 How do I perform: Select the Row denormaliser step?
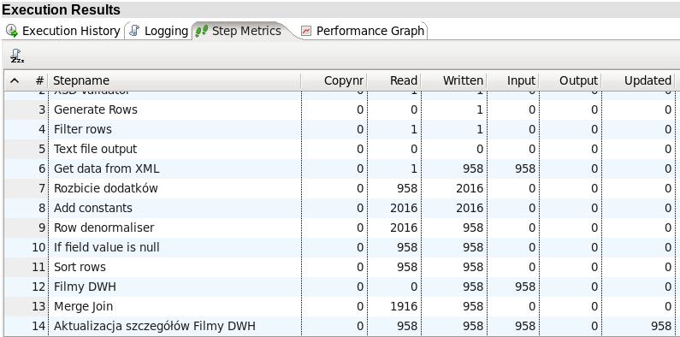coord(340,228)
